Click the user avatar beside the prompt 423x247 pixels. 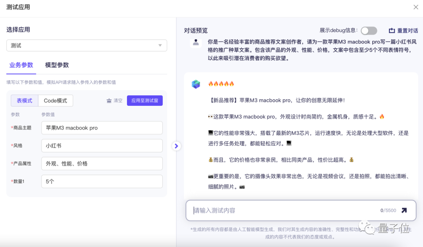pos(195,43)
